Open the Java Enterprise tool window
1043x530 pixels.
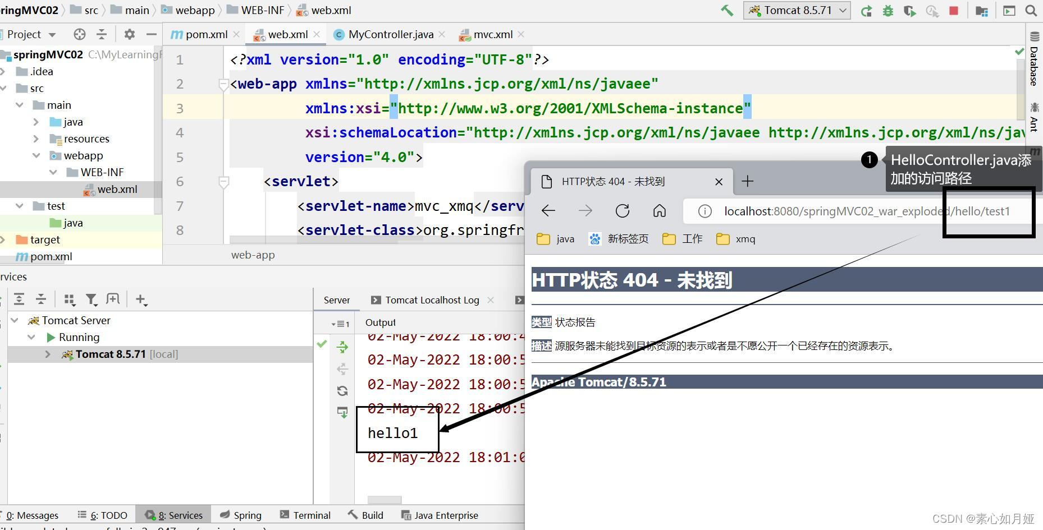tap(440, 515)
